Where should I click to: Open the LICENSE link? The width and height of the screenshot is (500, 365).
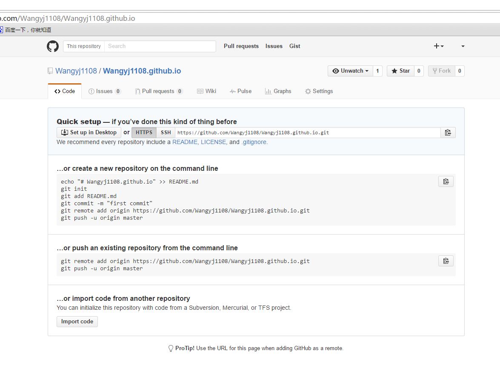213,142
